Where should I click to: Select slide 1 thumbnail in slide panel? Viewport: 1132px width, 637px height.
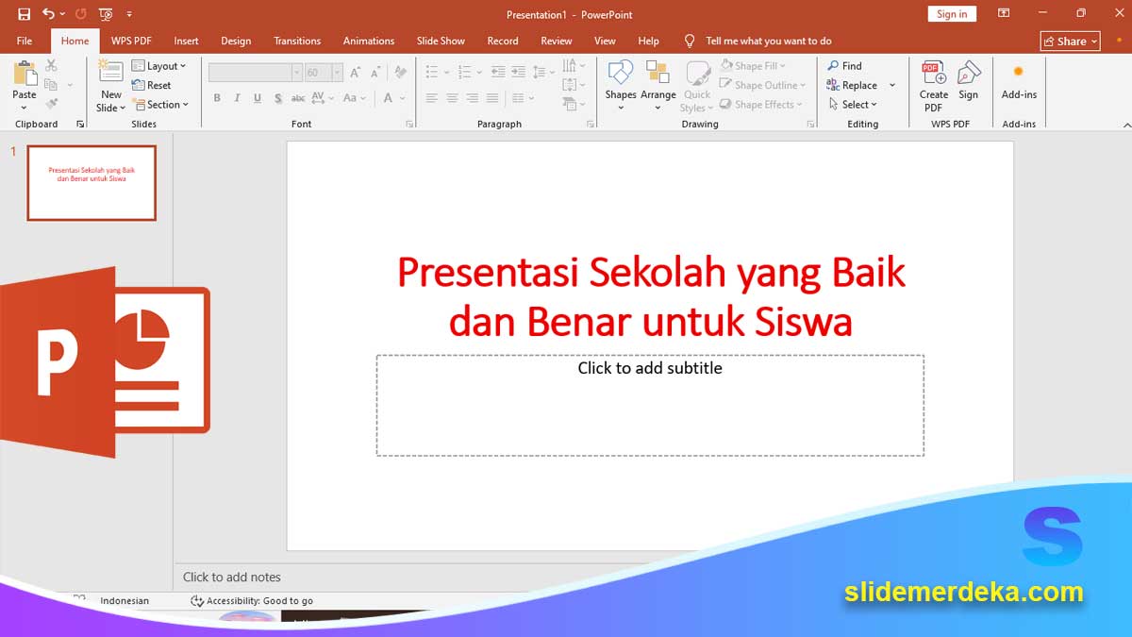coord(92,183)
